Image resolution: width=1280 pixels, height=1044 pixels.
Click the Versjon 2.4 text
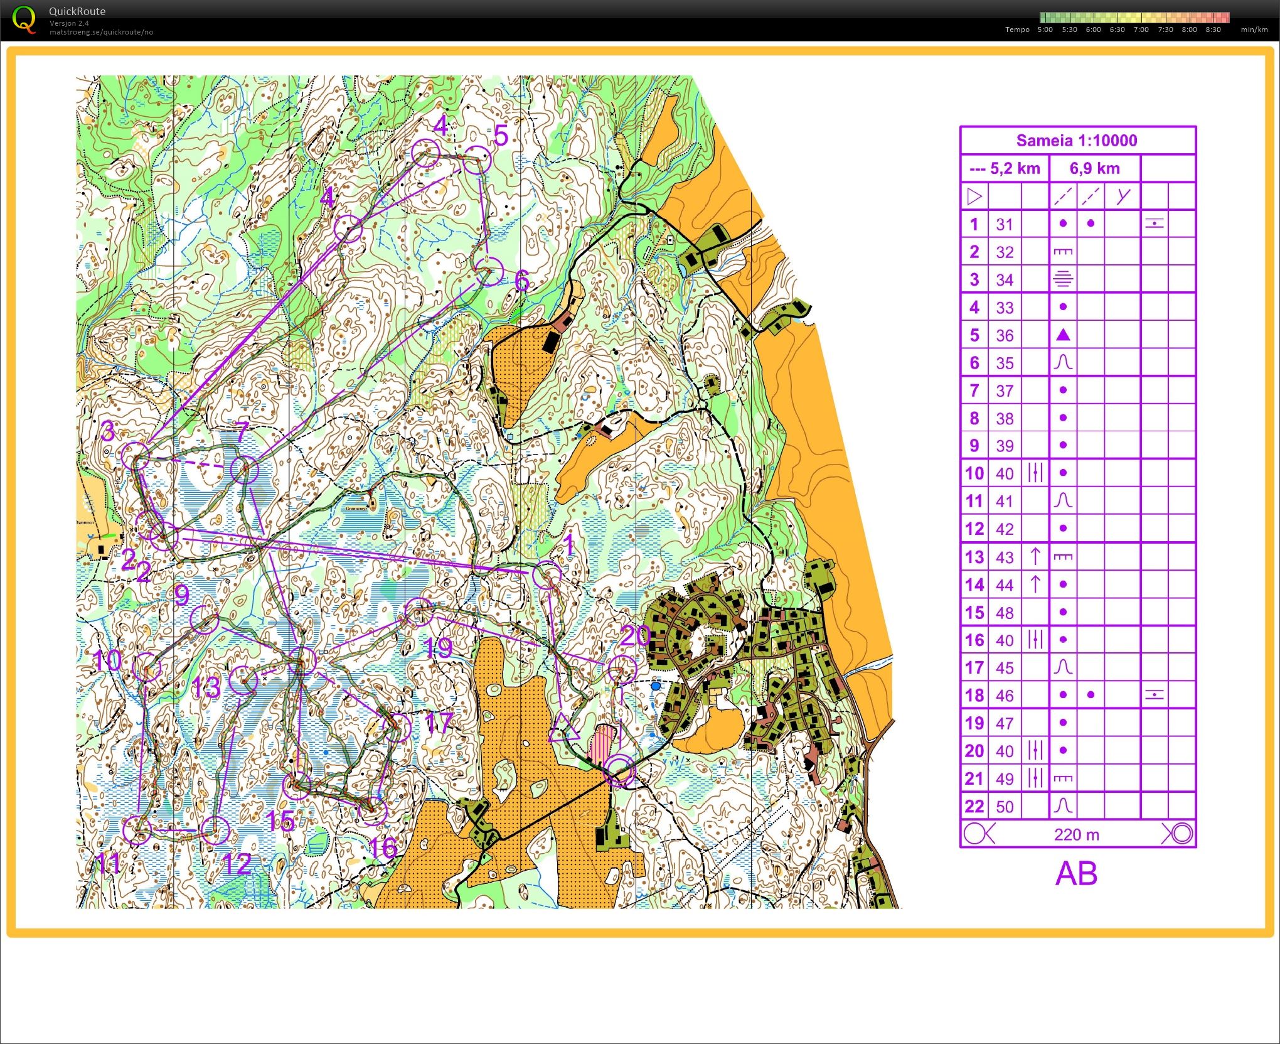click(x=70, y=23)
